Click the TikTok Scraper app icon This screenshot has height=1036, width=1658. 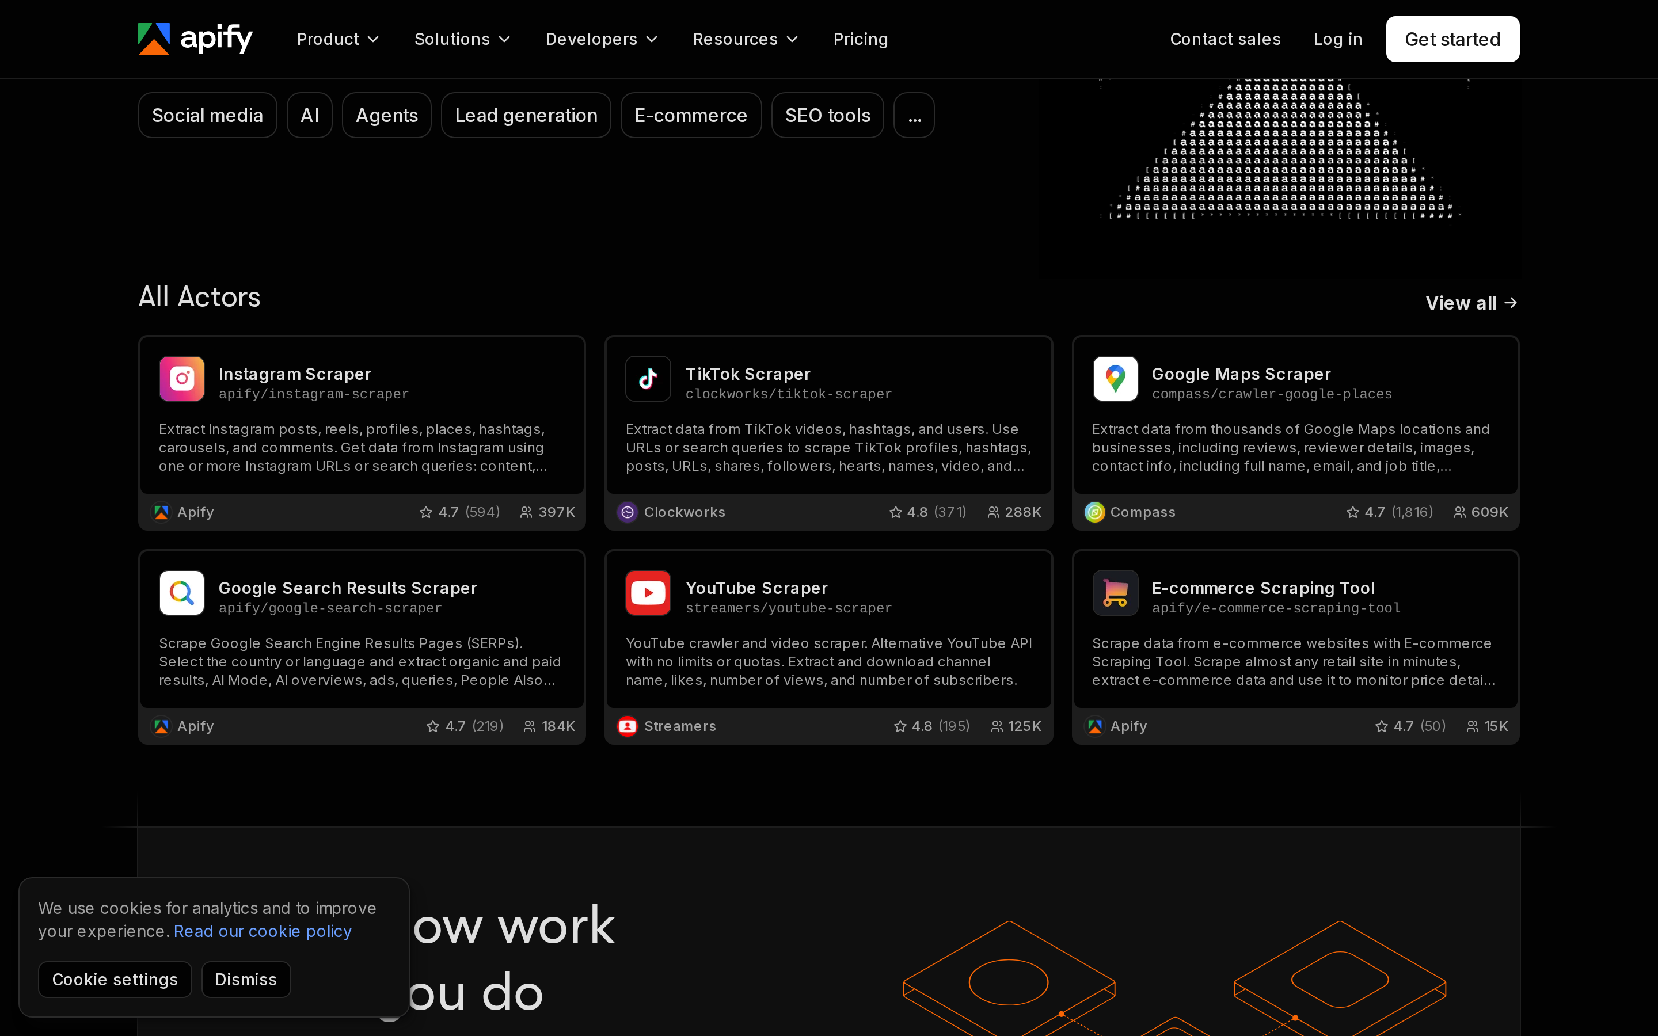(x=648, y=378)
